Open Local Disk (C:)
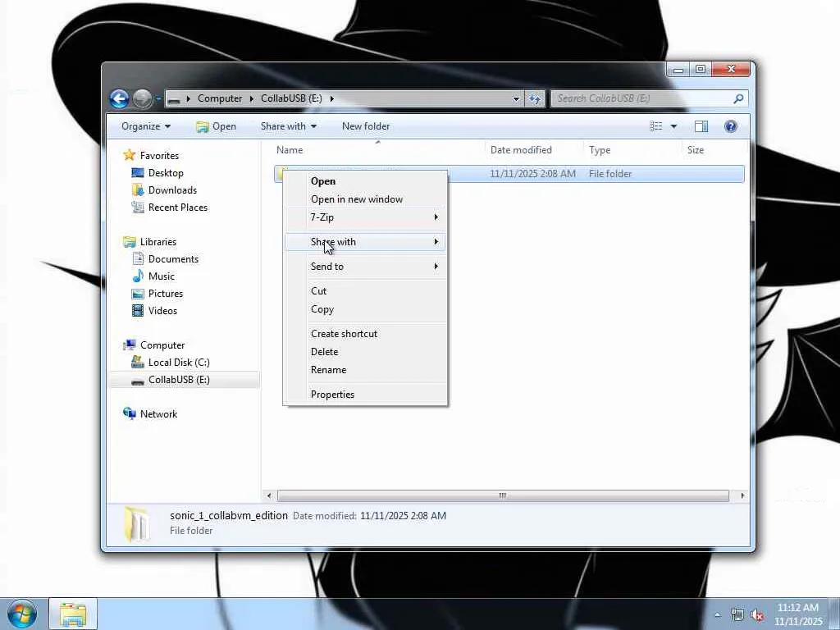Screen dimensions: 840x630 pos(178,362)
